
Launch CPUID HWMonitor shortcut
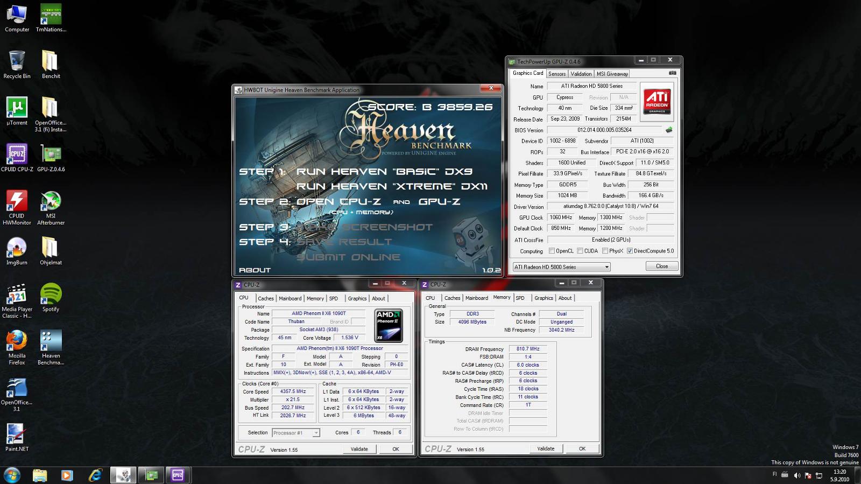[x=17, y=207]
